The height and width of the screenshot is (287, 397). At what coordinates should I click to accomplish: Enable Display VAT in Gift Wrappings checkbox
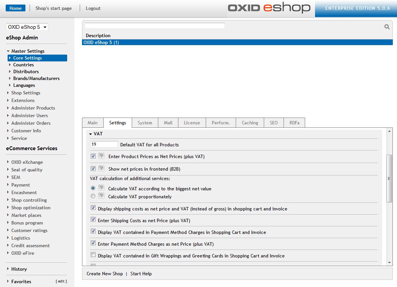(x=93, y=255)
